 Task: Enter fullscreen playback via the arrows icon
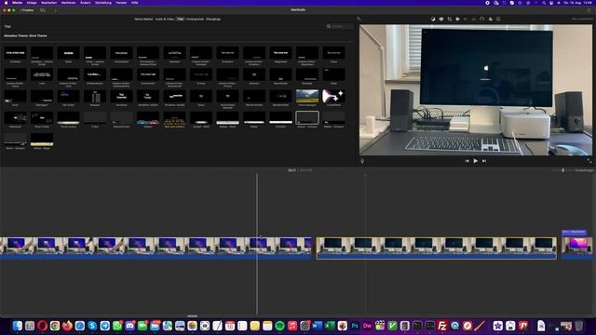click(x=589, y=161)
